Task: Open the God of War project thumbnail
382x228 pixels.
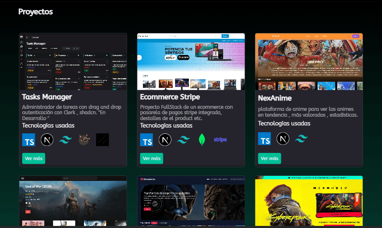Action: (73, 201)
